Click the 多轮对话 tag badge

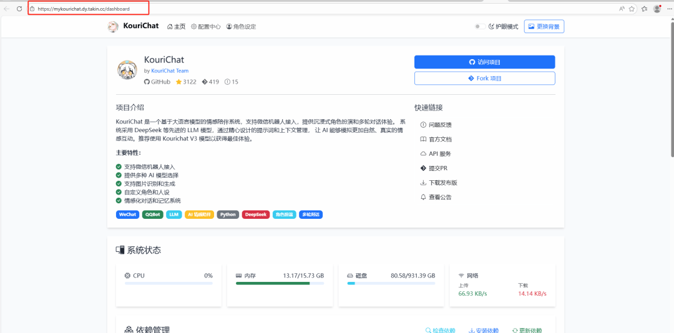[x=311, y=215]
